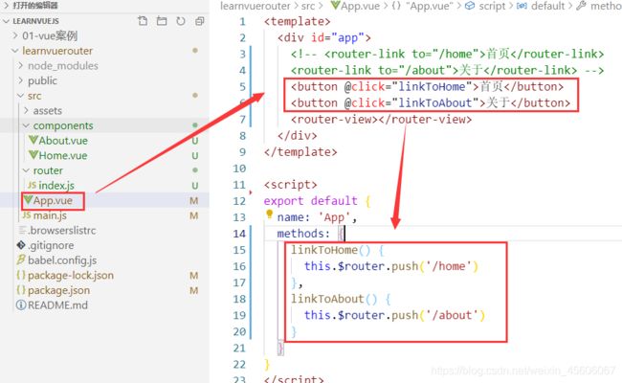Click the Vue icon beside About.vue
The image size is (622, 383).
click(x=33, y=140)
